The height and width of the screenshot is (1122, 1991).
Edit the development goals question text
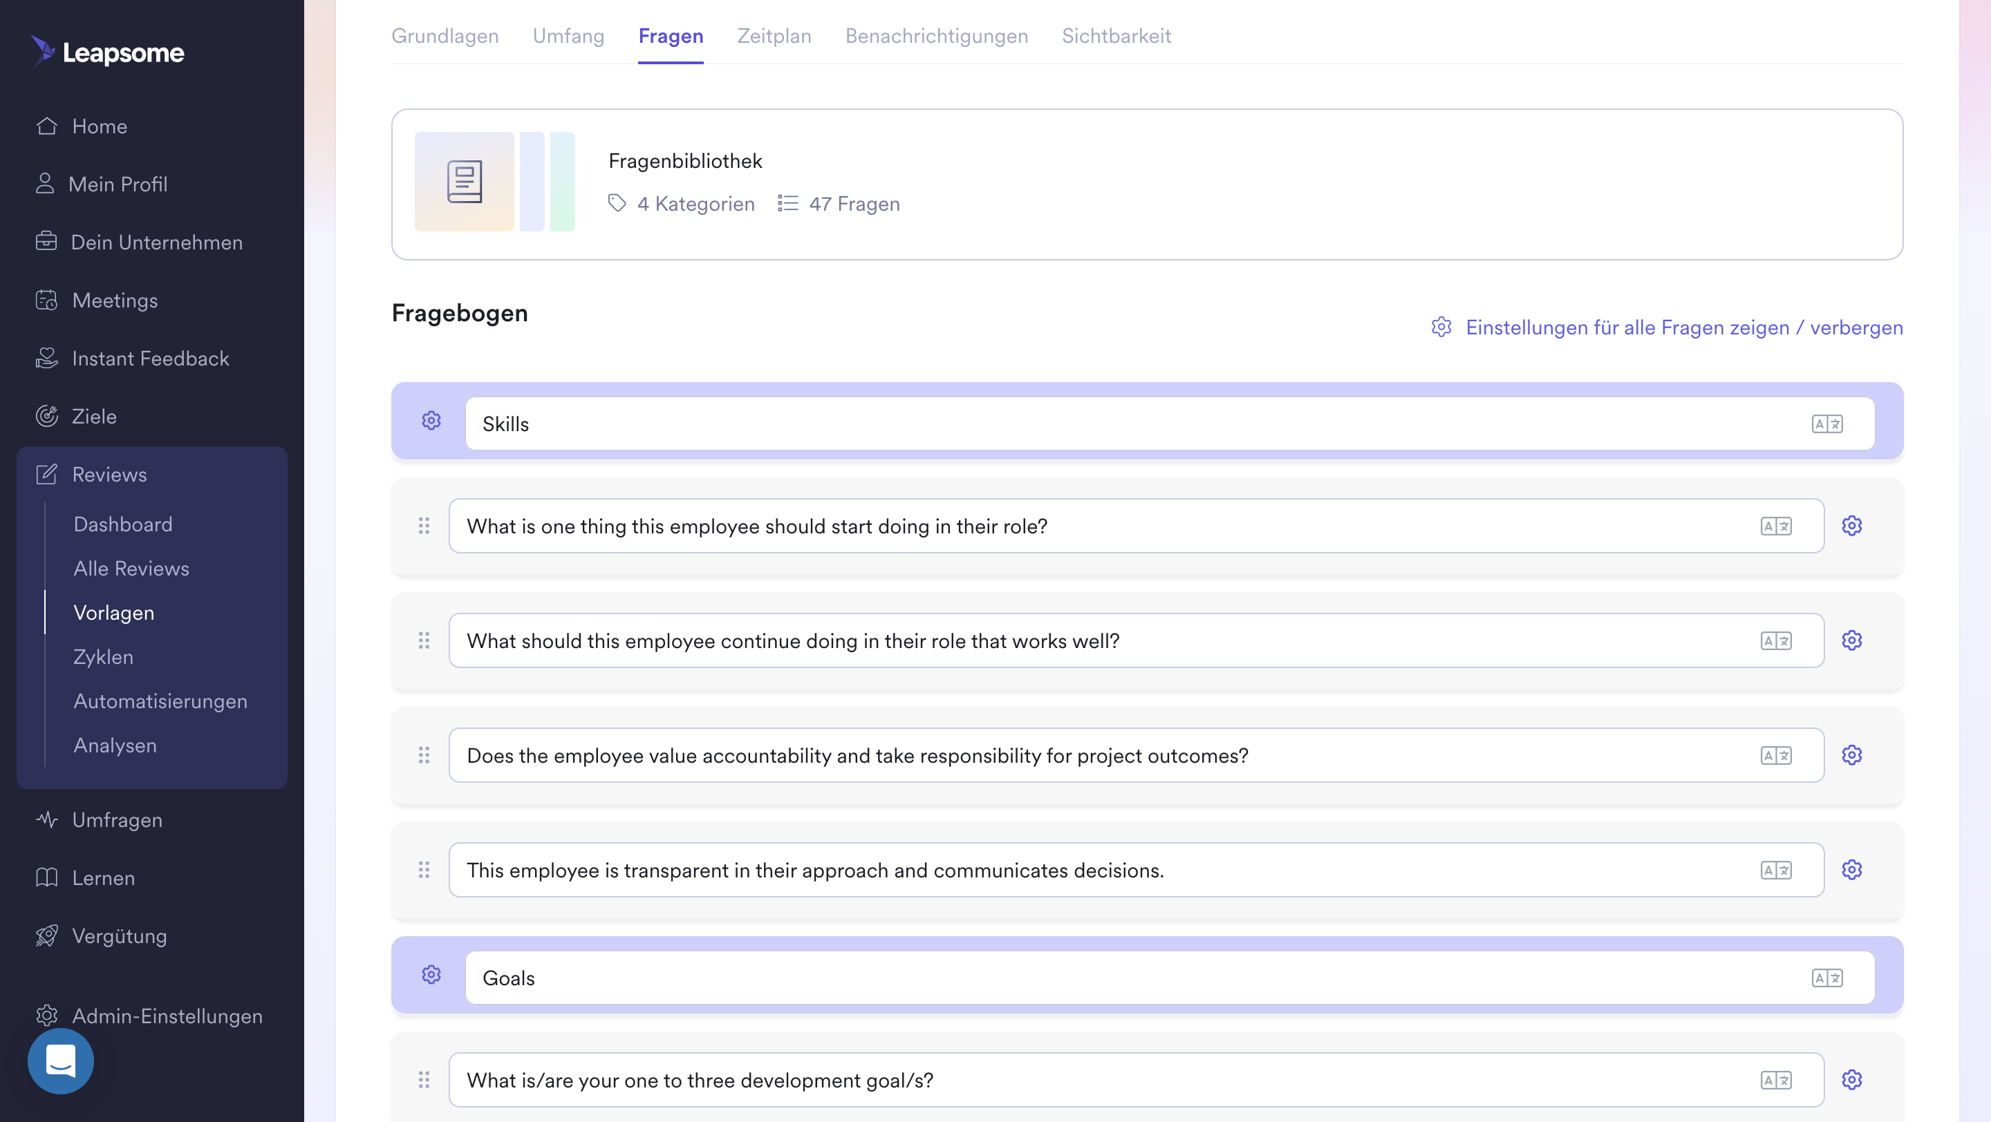pos(1136,1080)
